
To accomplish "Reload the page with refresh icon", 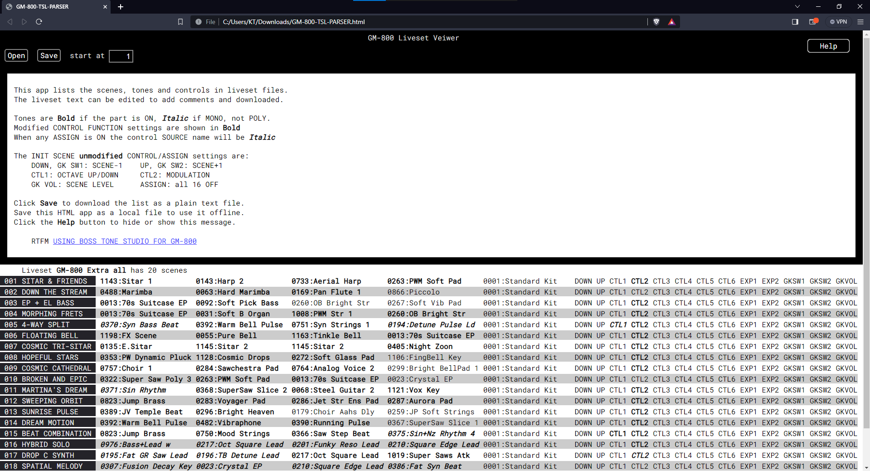I will (39, 22).
